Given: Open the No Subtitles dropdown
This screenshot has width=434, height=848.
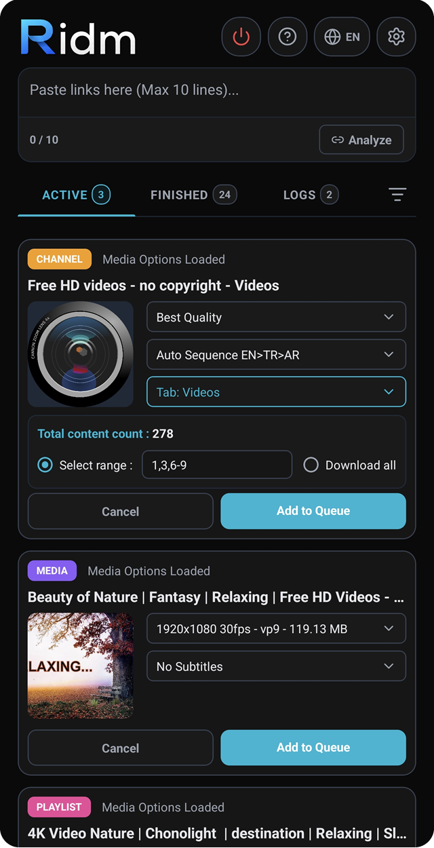Looking at the screenshot, I should pos(277,666).
